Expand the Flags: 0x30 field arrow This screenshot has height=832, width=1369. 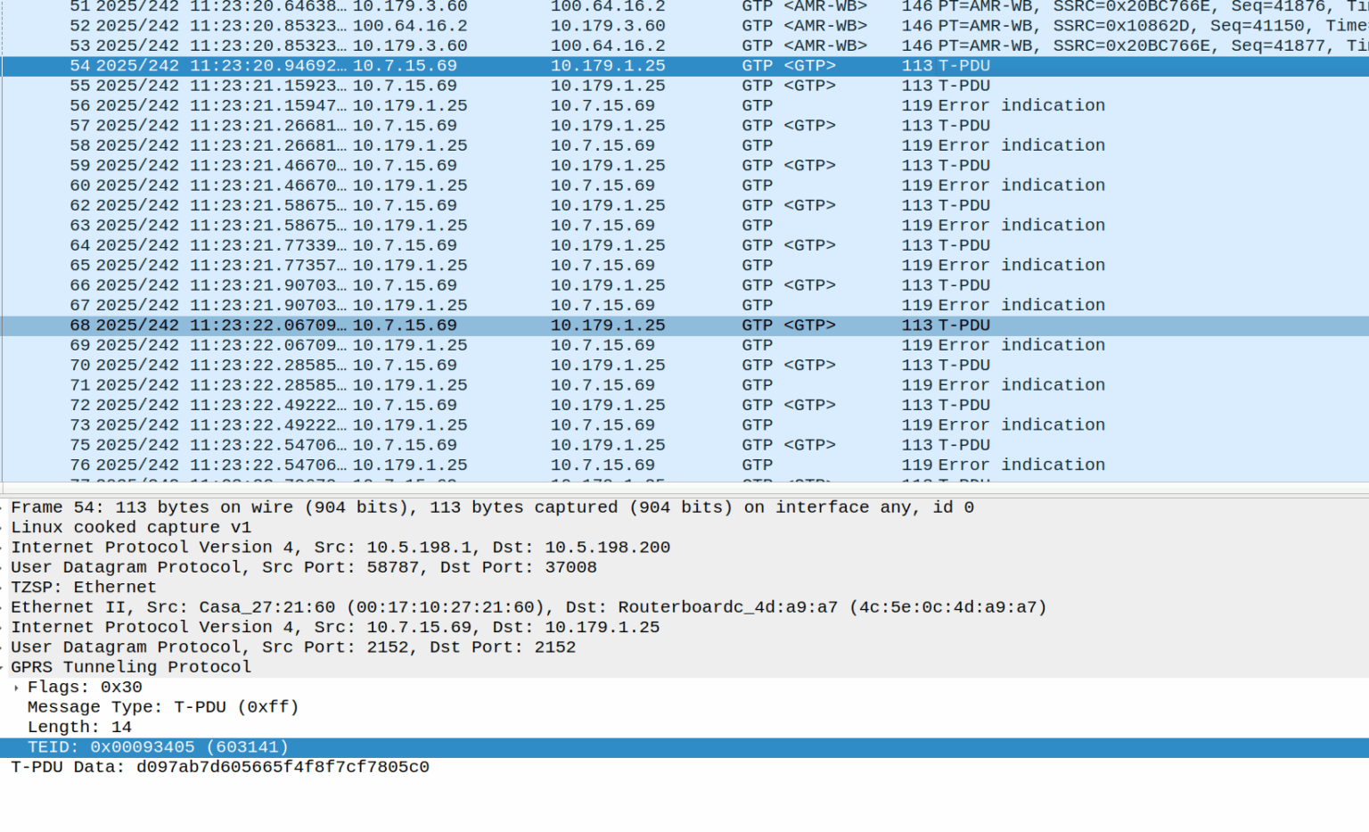tap(16, 688)
